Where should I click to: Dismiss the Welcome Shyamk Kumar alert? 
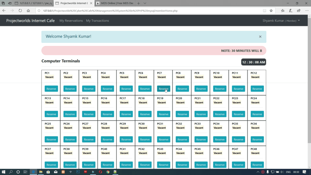pyautogui.click(x=260, y=36)
